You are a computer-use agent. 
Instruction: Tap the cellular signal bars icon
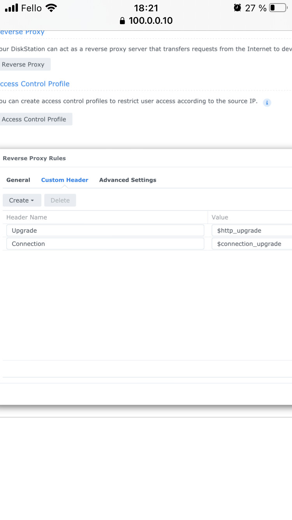point(11,8)
